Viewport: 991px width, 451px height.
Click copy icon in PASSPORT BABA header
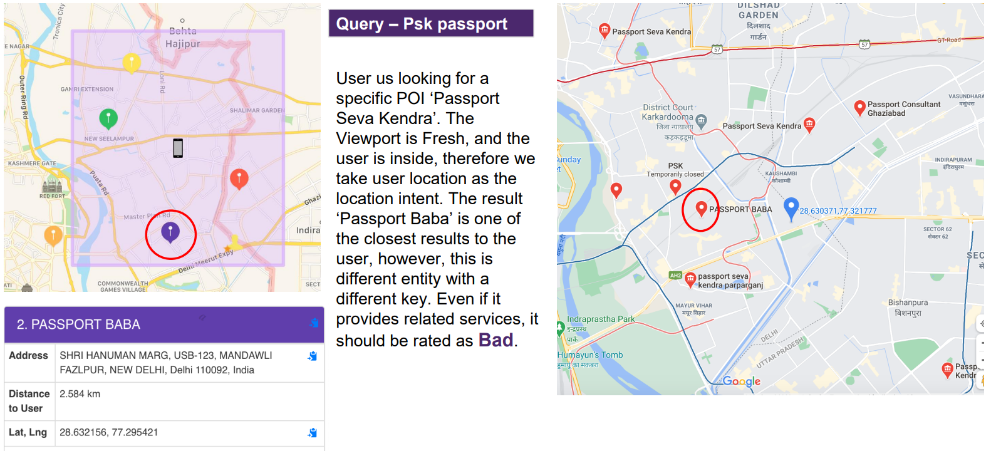point(314,323)
